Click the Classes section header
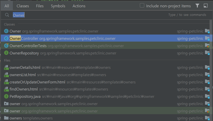213x121 pixels. tap(9, 24)
